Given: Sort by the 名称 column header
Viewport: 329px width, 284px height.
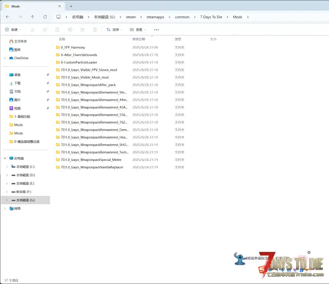Looking at the screenshot, I should click(62, 39).
